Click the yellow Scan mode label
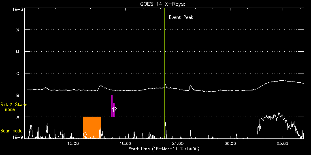 click(x=11, y=131)
